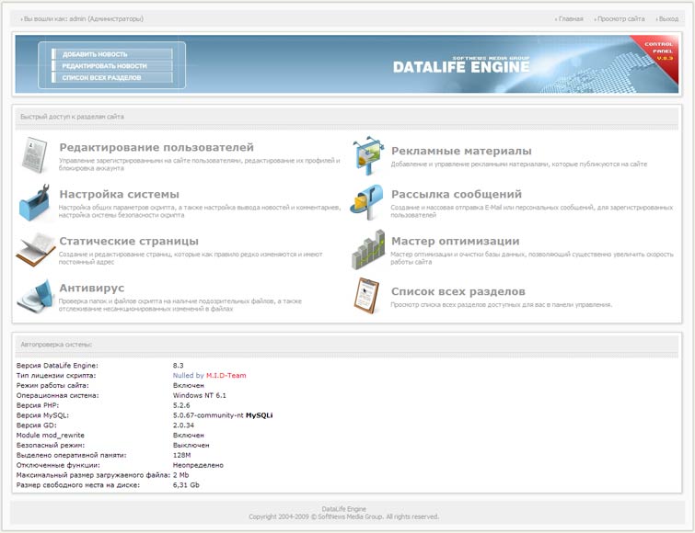Click the footer 'DataLife Engine' text
Viewport: 695px width, 533px height.
click(344, 509)
